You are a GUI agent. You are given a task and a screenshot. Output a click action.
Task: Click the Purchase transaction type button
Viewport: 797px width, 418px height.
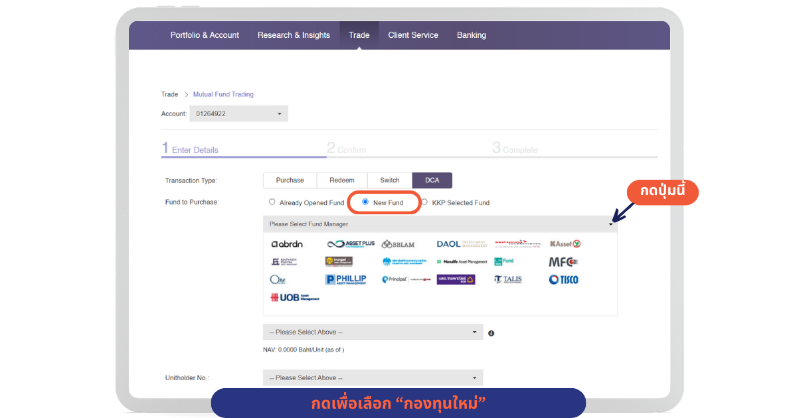tap(290, 180)
